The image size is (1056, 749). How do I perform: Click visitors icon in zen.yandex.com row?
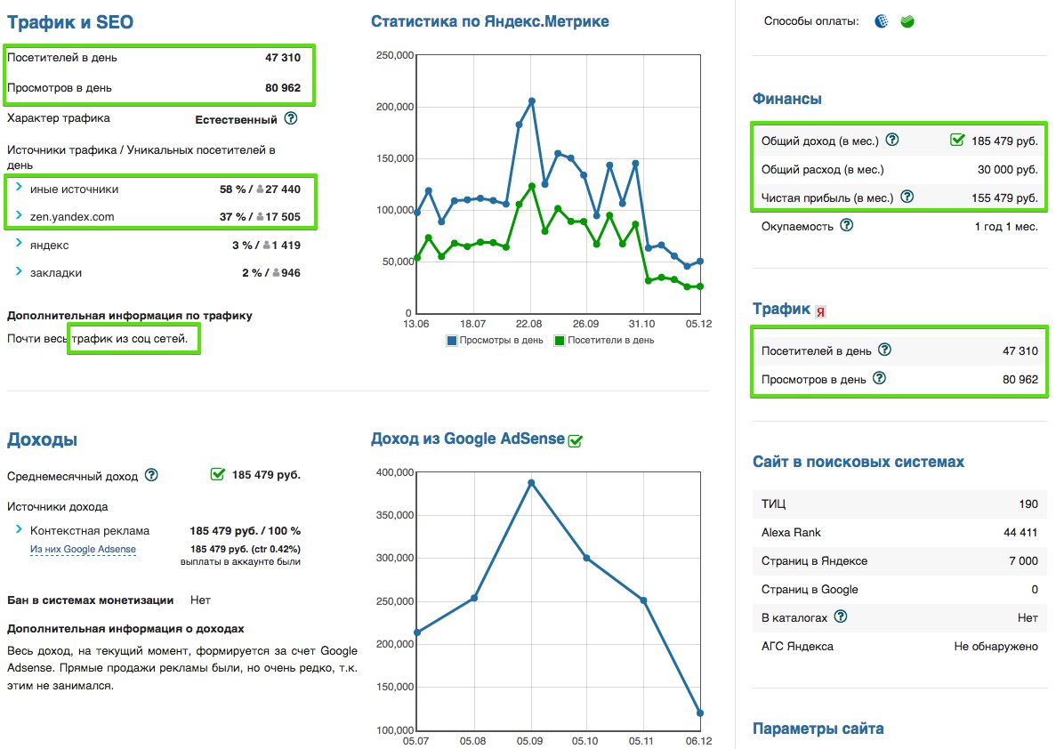click(x=260, y=217)
